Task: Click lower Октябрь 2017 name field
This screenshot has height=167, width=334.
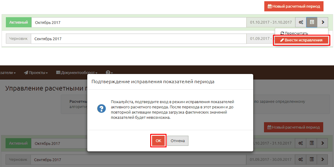Action: (x=59, y=143)
